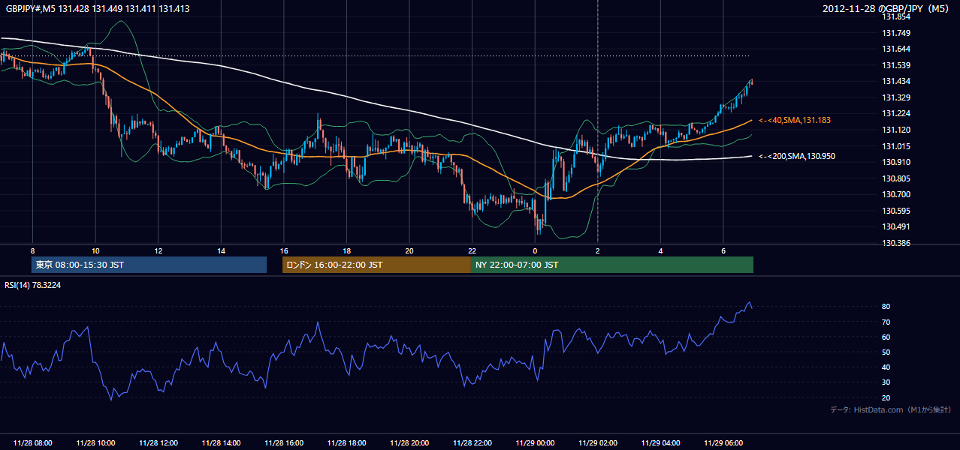
Task: Click hour label 16 under the price chart
Action: (x=284, y=250)
